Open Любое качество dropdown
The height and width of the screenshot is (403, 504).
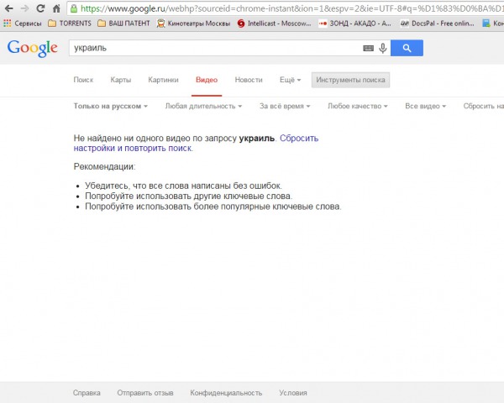coord(358,106)
